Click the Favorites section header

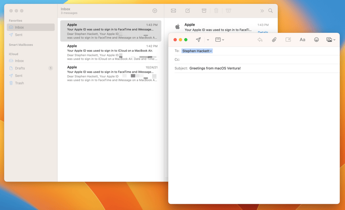click(x=16, y=21)
